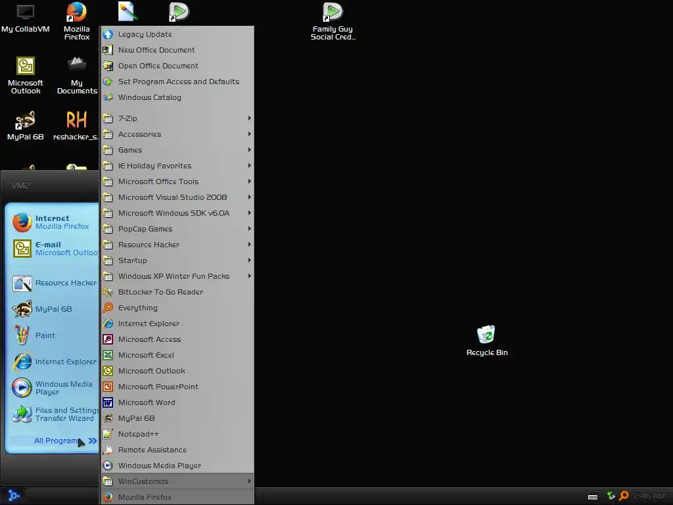
Task: Click the Everything search tray icon
Action: click(x=624, y=496)
